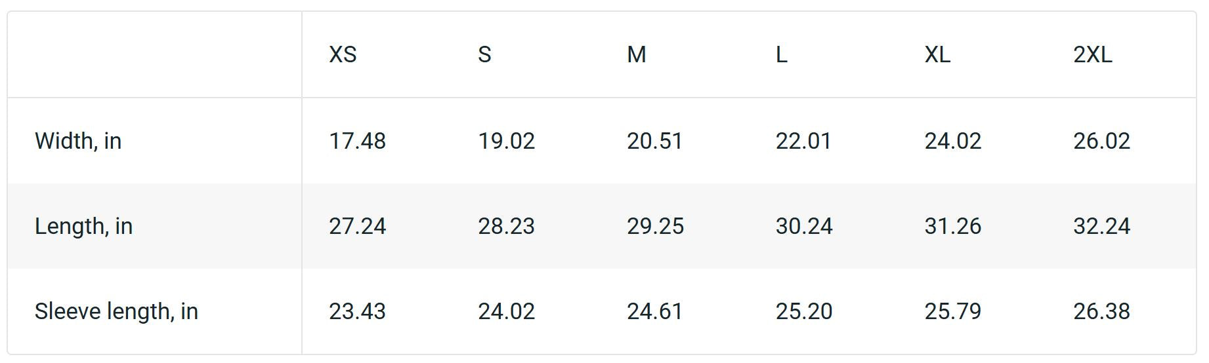Select the XS length value 27.24
1209x363 pixels.
coord(357,226)
